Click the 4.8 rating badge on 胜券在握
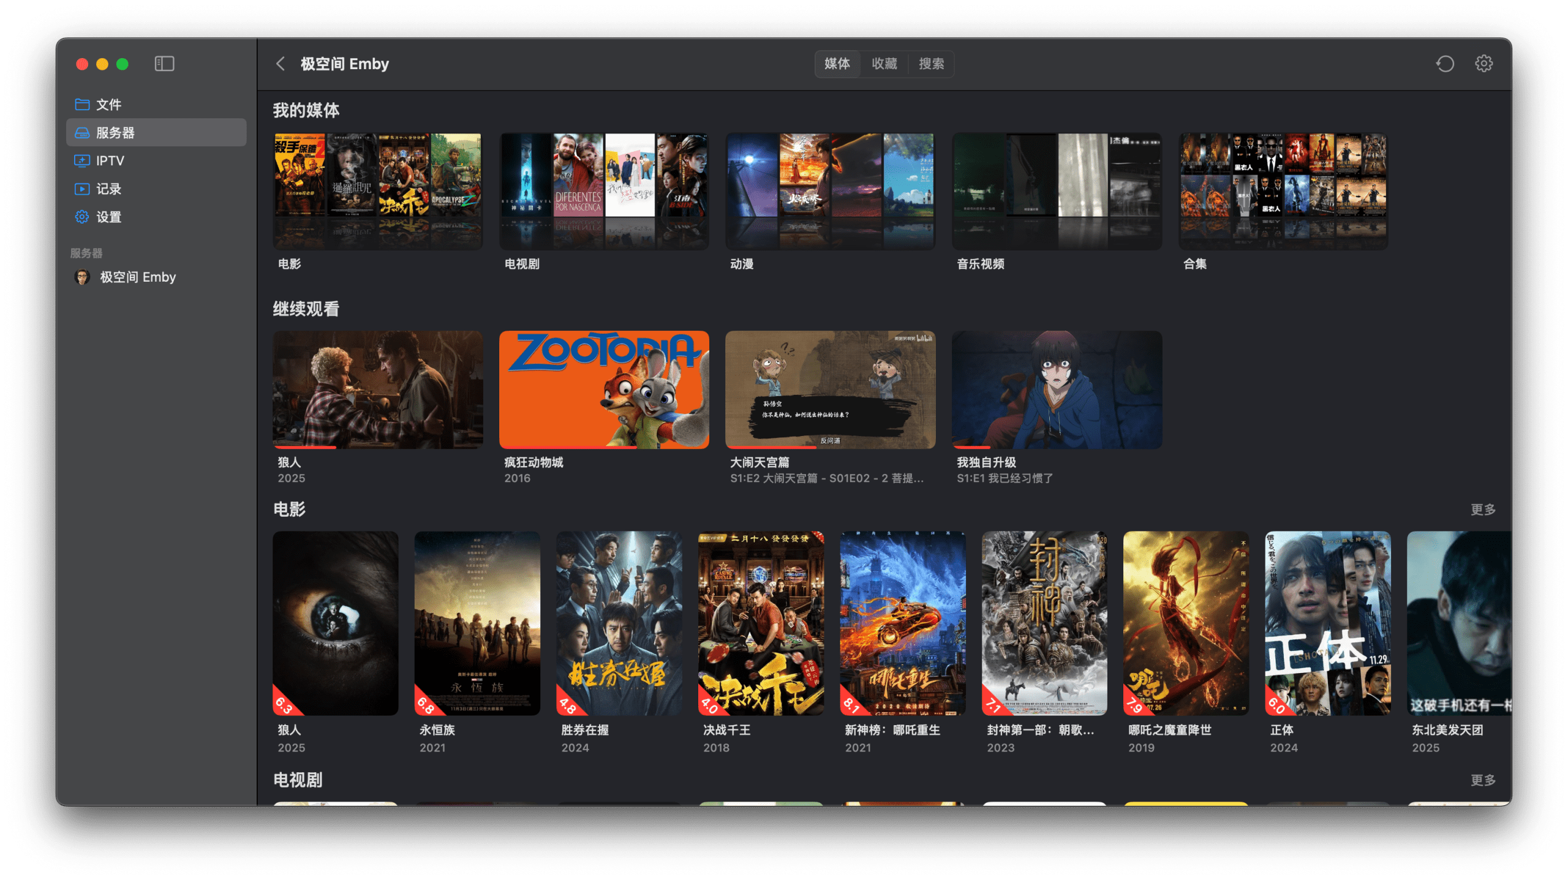The width and height of the screenshot is (1568, 880). (x=568, y=704)
